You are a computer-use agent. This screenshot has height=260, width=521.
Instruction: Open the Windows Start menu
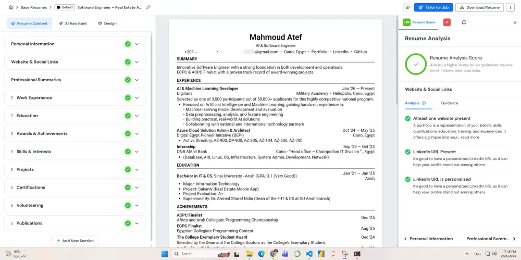(165, 254)
